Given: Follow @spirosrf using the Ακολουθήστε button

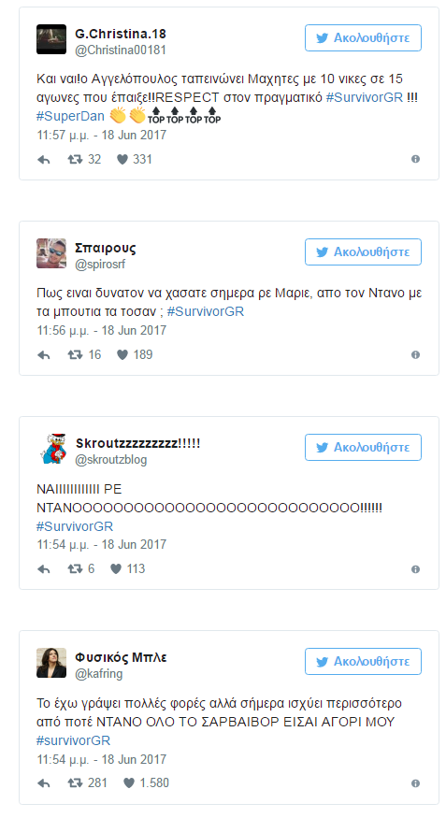Looking at the screenshot, I should click(x=363, y=252).
